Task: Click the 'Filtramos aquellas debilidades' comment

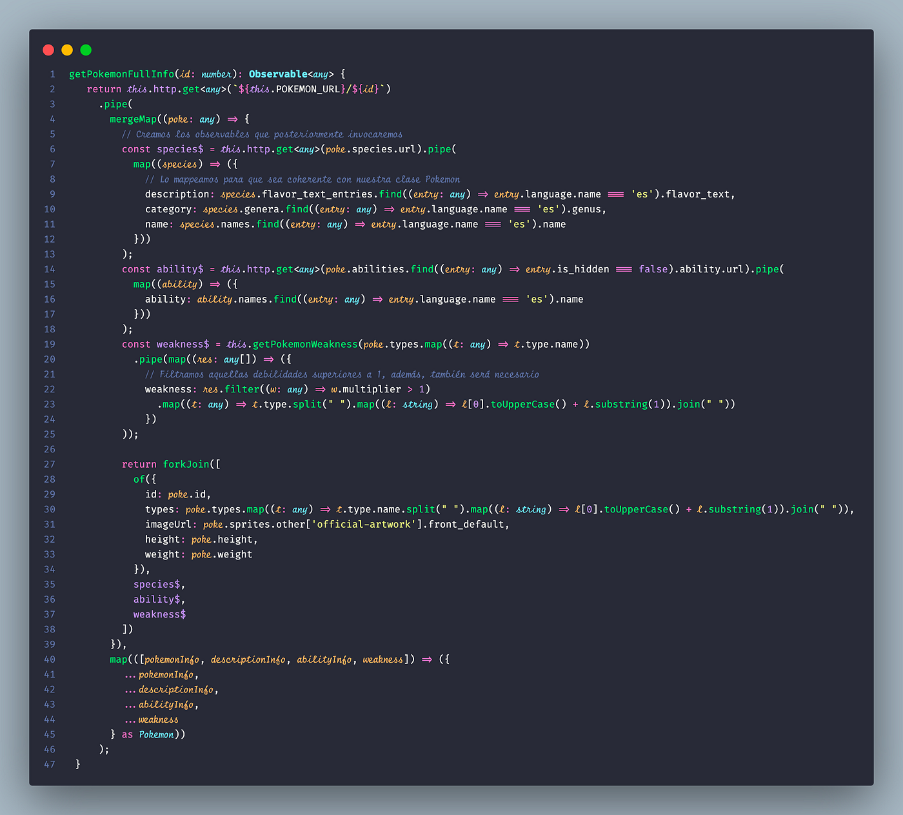Action: tap(342, 374)
